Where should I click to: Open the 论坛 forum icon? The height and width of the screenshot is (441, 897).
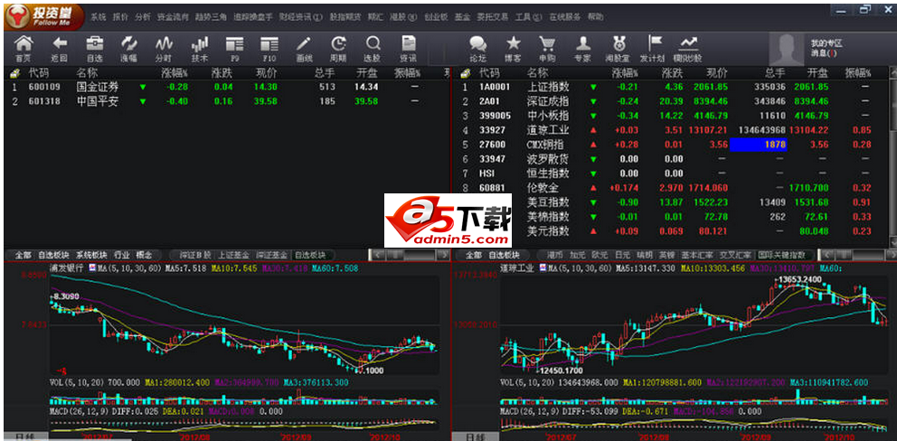click(x=477, y=47)
